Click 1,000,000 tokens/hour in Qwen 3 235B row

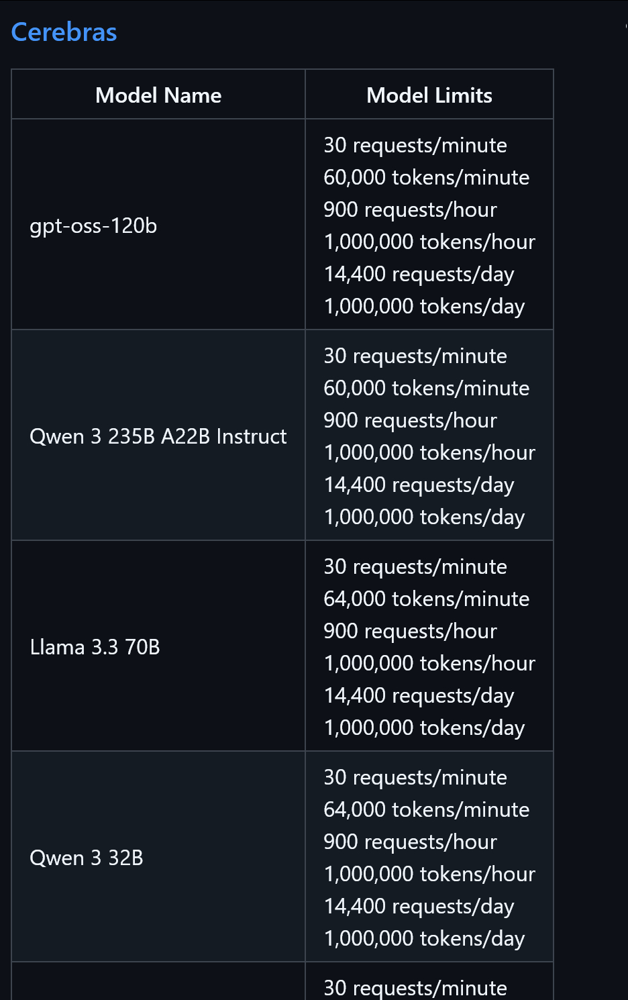[x=429, y=452]
